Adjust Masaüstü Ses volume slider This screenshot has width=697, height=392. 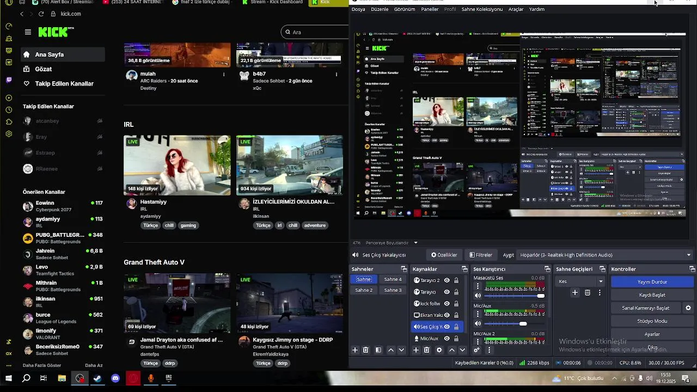coord(514,296)
